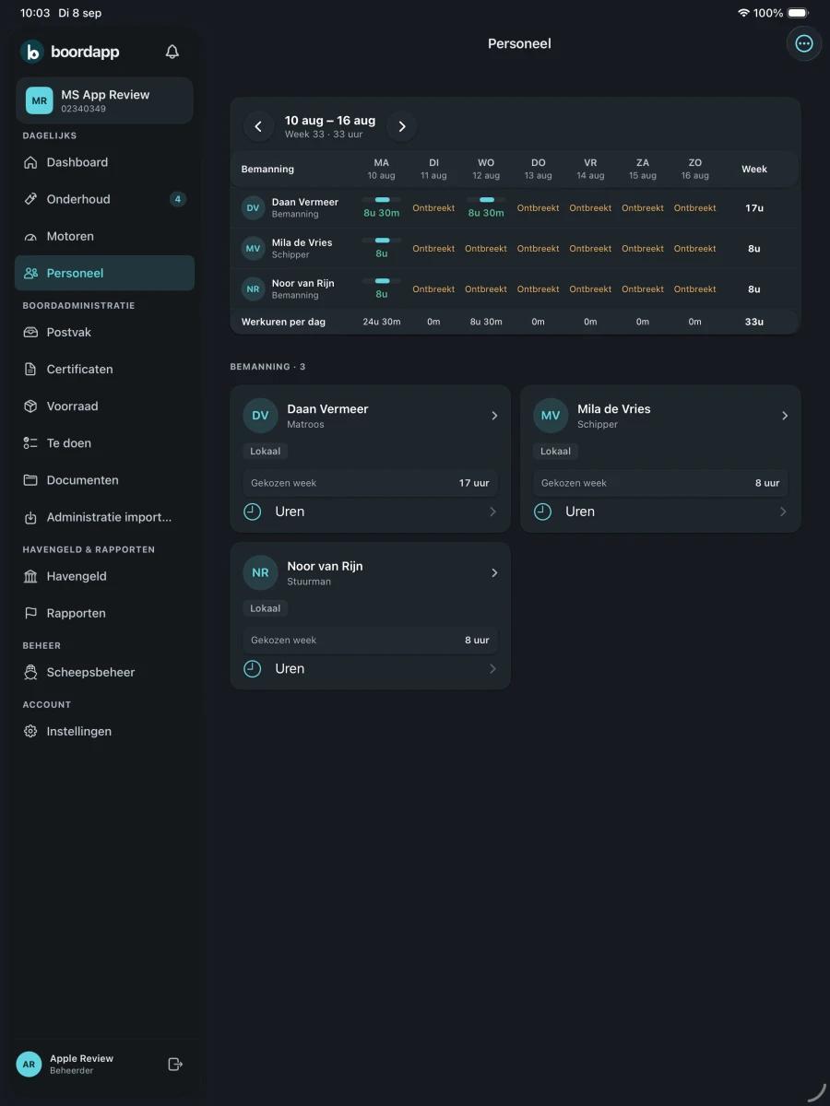Open notifications bell icon

click(x=172, y=52)
